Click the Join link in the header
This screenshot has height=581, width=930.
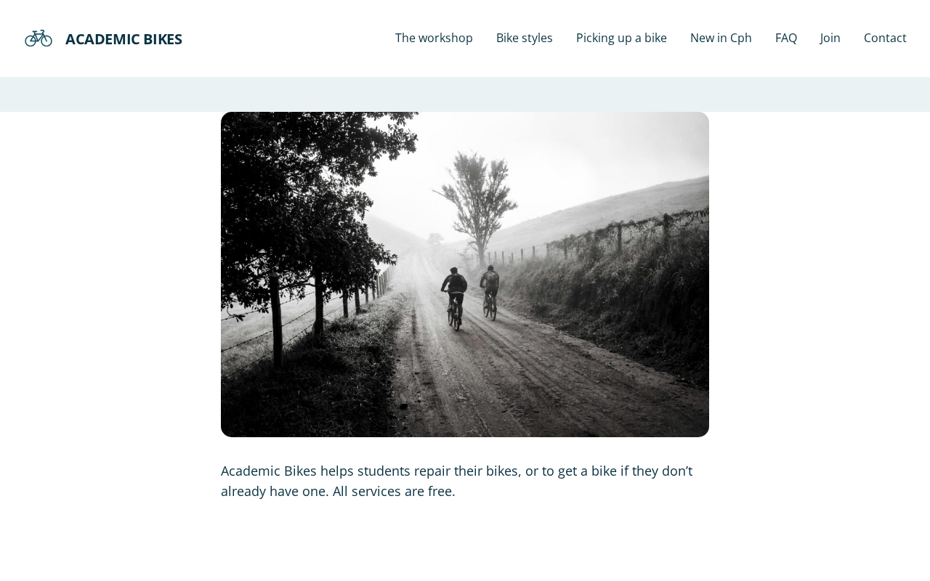click(830, 38)
